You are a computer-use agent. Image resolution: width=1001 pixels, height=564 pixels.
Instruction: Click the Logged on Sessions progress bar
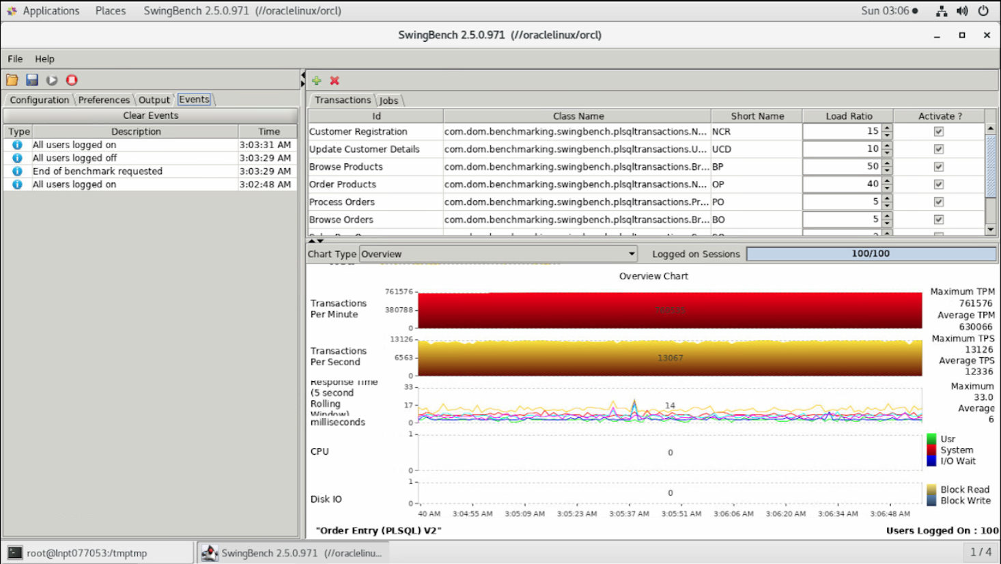(x=871, y=254)
